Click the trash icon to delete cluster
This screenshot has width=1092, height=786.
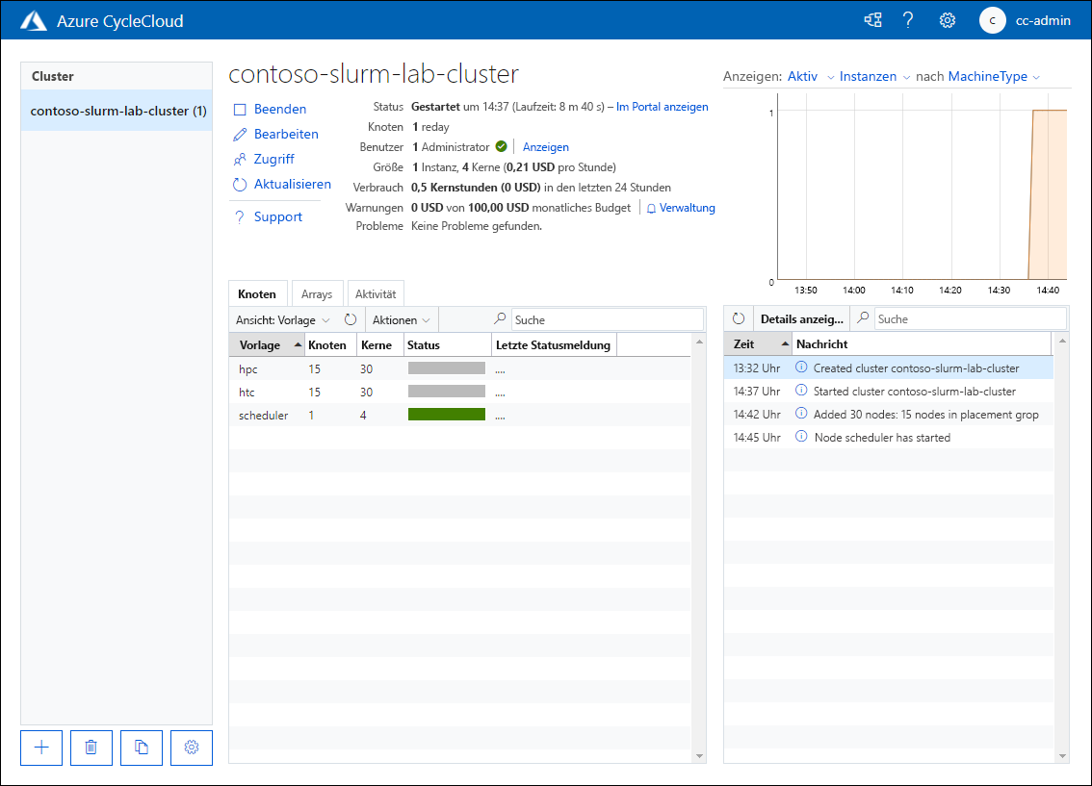(x=91, y=748)
